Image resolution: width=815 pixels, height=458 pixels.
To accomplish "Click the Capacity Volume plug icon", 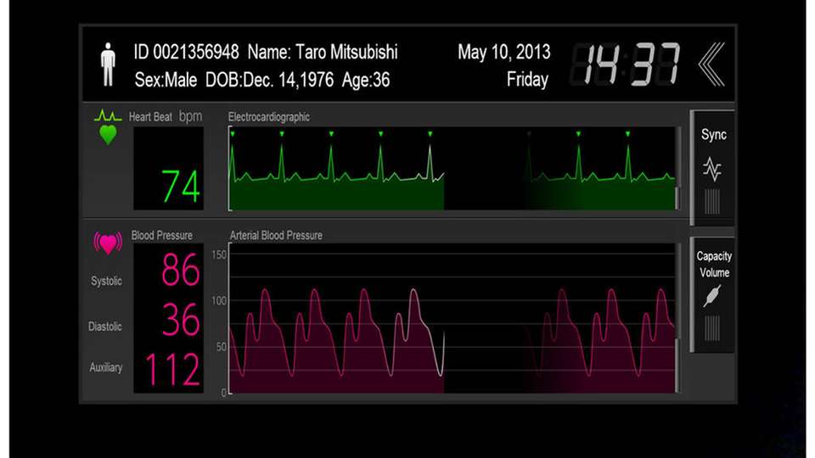I will (x=712, y=296).
